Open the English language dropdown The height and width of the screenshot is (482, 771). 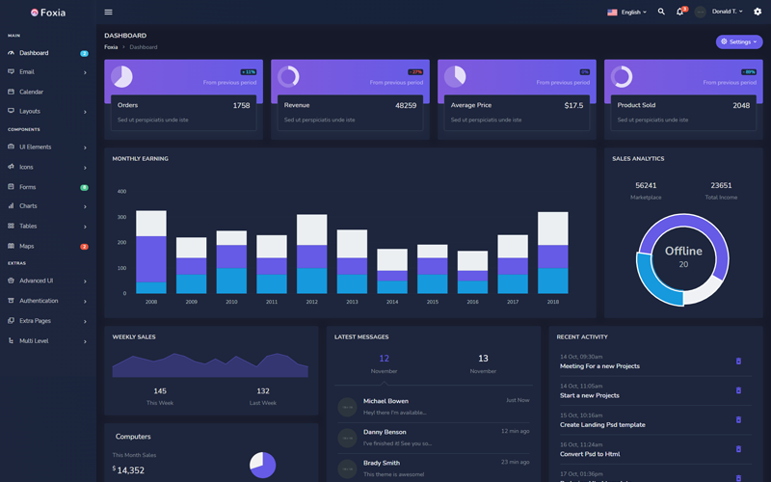(x=627, y=13)
